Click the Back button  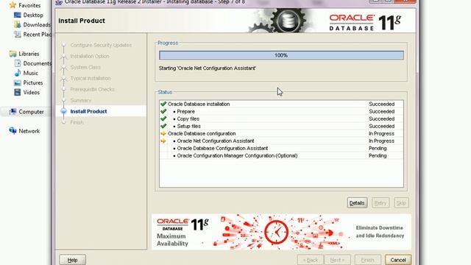coord(311,260)
